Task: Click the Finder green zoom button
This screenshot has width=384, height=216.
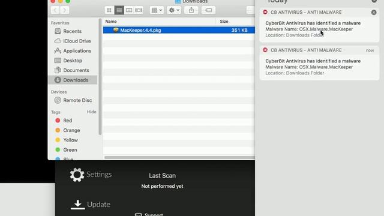Action: [x=68, y=1]
